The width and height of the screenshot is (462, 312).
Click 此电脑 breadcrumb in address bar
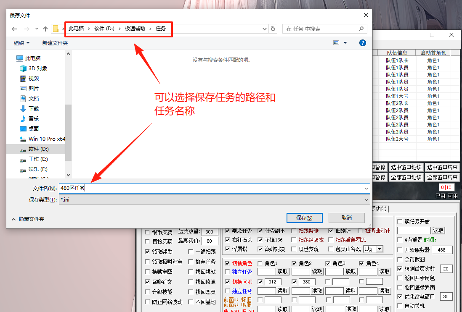(x=76, y=29)
